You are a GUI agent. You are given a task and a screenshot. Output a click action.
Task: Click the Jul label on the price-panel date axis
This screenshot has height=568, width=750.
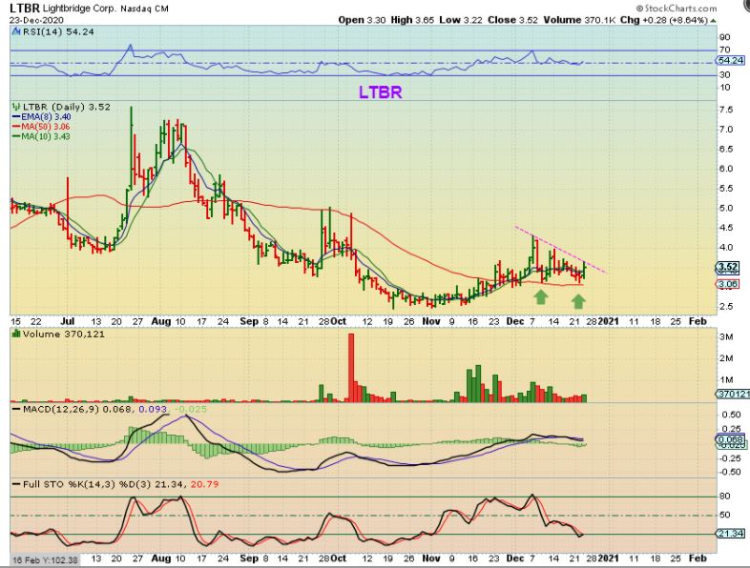(x=70, y=321)
